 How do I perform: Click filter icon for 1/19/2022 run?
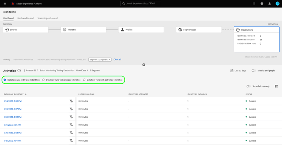[71, 141]
